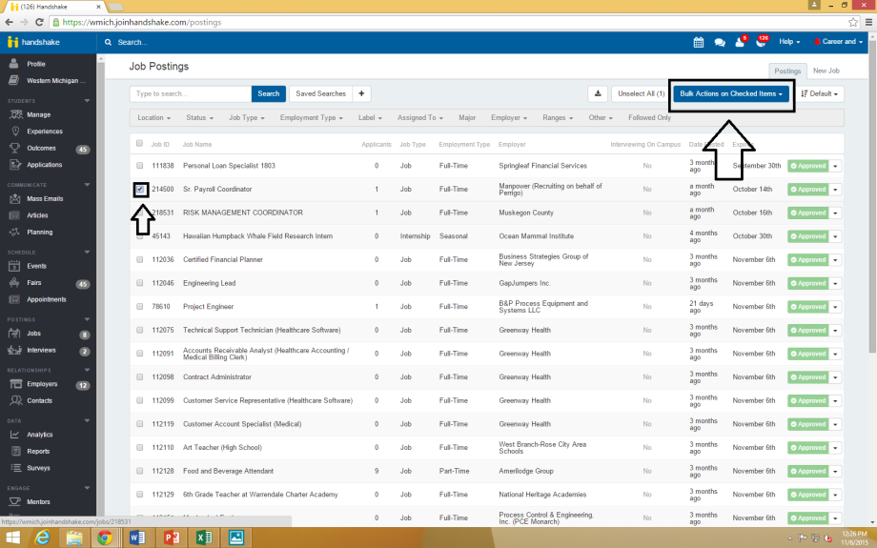Open Planning in the sidebar
Viewport: 877px width, 548px height.
click(x=40, y=232)
